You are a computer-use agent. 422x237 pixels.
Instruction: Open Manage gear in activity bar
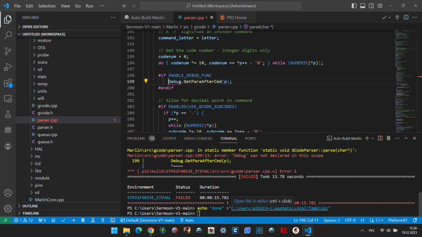[x=8, y=208]
